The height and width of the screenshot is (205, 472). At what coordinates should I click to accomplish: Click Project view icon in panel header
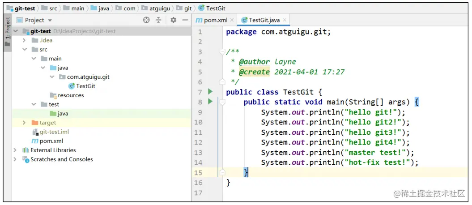(x=20, y=20)
